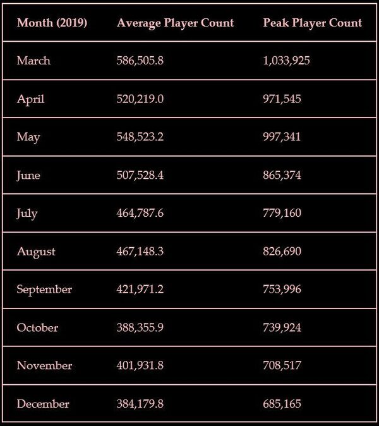Click the "Month (2019)" column header
379x426 pixels.
coord(52,23)
